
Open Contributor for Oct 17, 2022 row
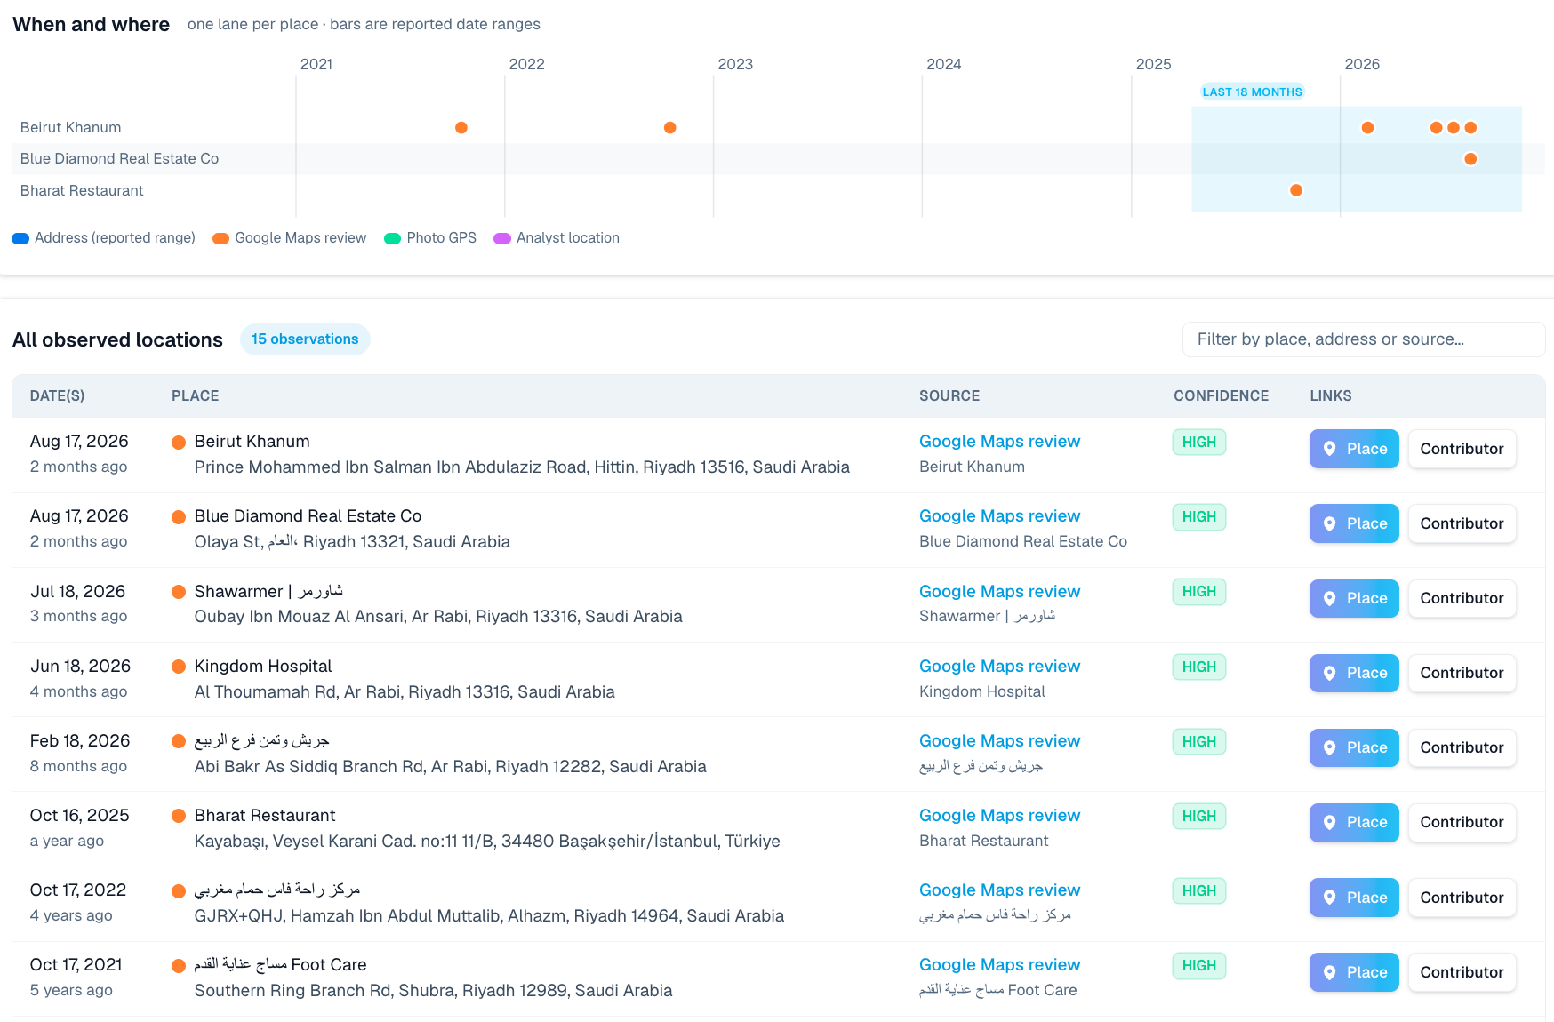1462,898
